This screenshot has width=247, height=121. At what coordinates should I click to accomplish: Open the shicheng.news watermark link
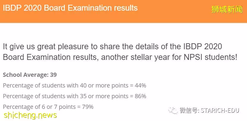(x=30, y=115)
